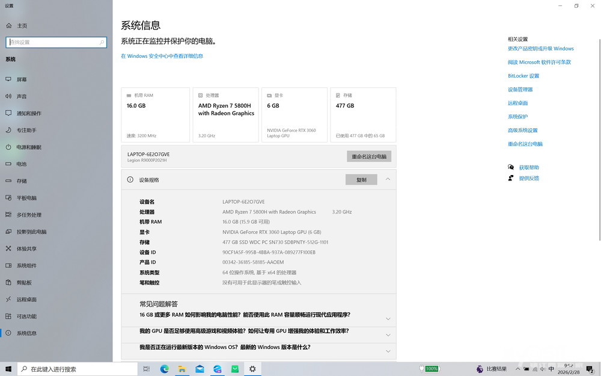Expand the 16 GB RAM FAQ question
601x376 pixels.
[388, 319]
